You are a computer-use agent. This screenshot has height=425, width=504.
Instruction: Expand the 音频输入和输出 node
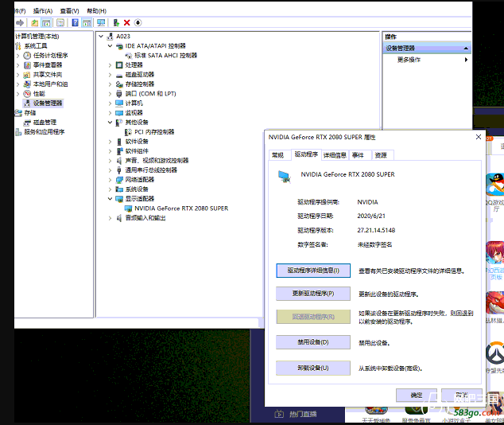point(110,218)
